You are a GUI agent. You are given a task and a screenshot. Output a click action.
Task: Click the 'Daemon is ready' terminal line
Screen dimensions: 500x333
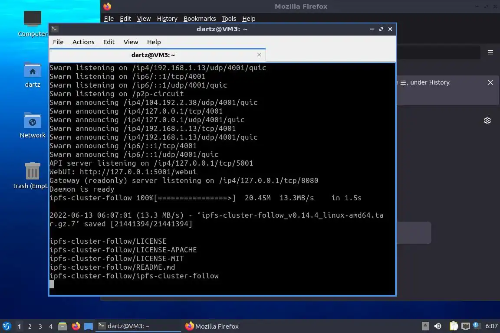[82, 189]
